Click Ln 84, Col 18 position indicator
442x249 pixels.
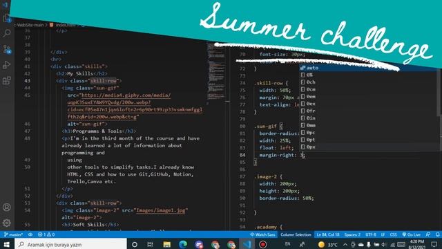[x=328, y=234]
